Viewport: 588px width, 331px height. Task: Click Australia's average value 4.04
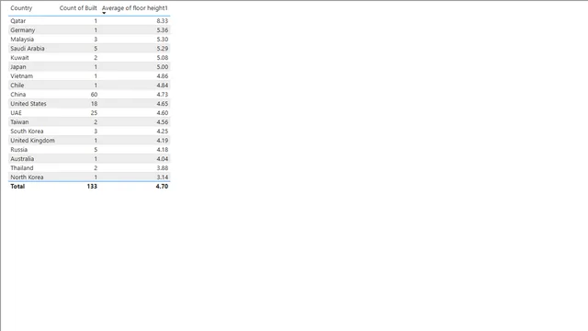[163, 159]
